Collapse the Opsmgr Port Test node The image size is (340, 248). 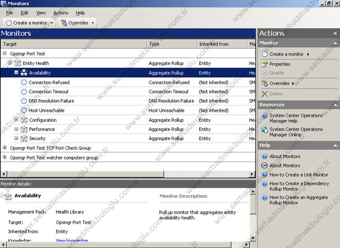pyautogui.click(x=5, y=53)
